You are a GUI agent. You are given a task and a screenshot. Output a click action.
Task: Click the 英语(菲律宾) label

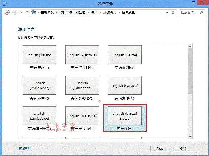39,98
